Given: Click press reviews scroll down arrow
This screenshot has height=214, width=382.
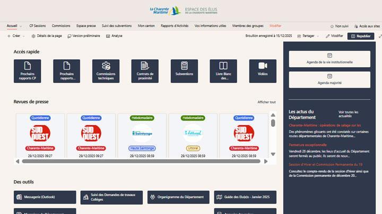Looking at the screenshot, I should (273, 154).
